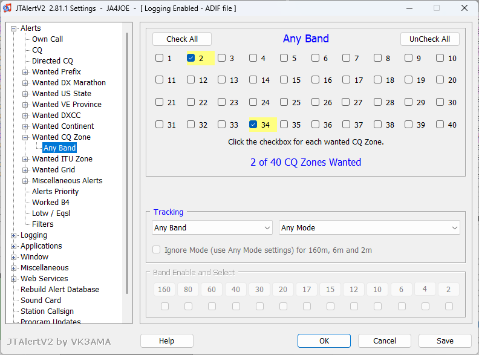Screen dimensions: 479x355
Task: Open Station Callsign settings
Action: click(x=47, y=311)
